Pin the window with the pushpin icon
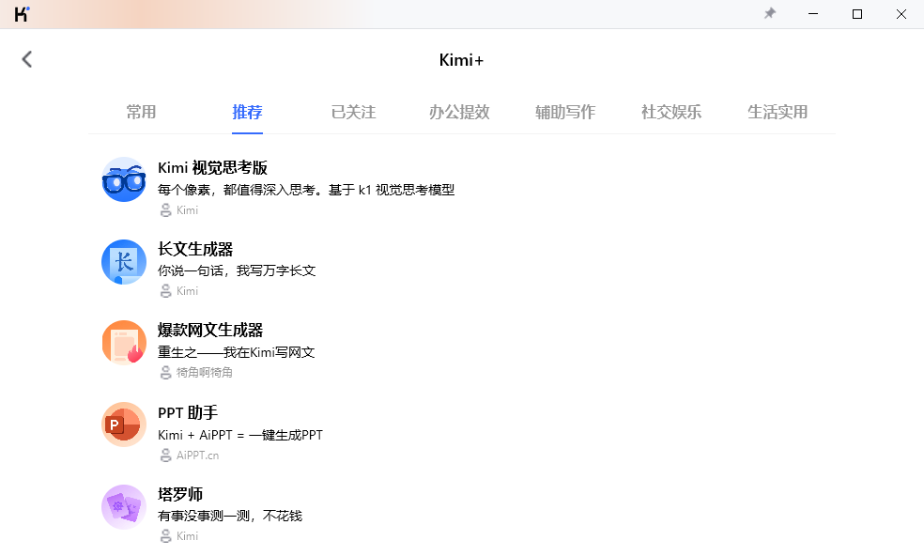Screen dimensions: 924x556 point(770,13)
